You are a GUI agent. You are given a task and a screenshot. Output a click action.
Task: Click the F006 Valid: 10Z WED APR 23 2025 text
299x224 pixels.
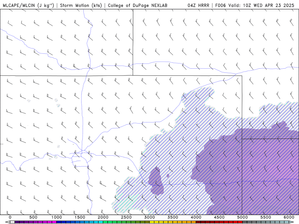click(255, 5)
